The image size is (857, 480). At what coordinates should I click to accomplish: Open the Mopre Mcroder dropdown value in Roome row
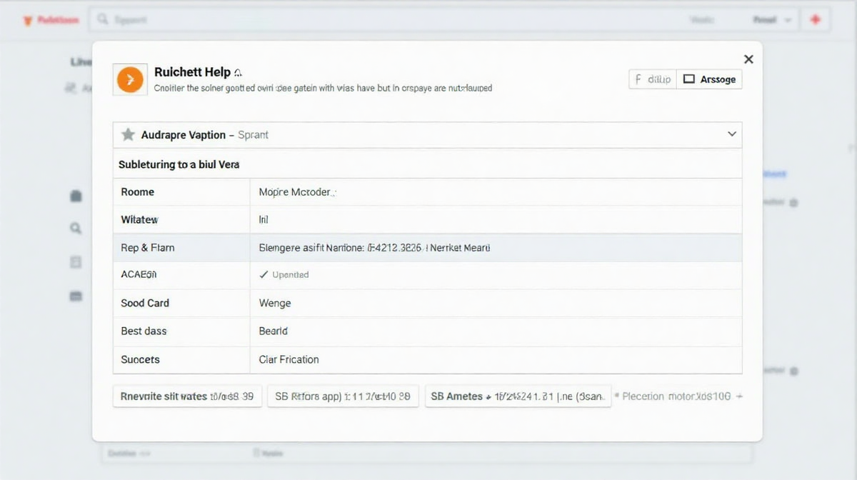297,192
